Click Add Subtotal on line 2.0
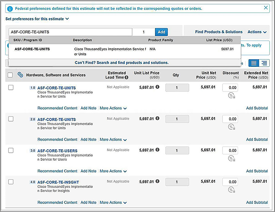275x212 pixels. click(257, 139)
